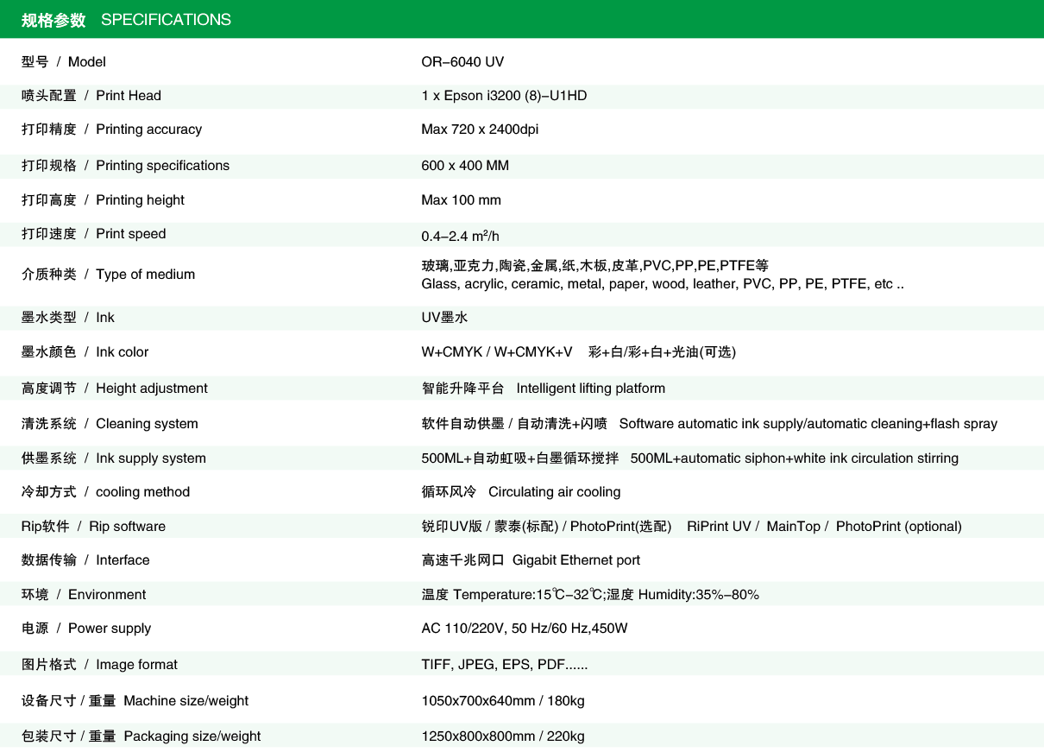Viewport: 1044px width, 752px height.
Task: Select the Packaging size/weight label
Action: 141,736
